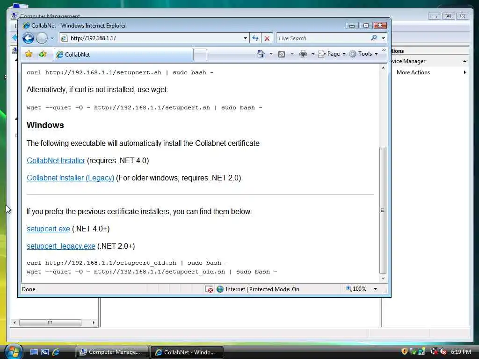Open the Tools menu
This screenshot has height=359, width=479.
364,54
